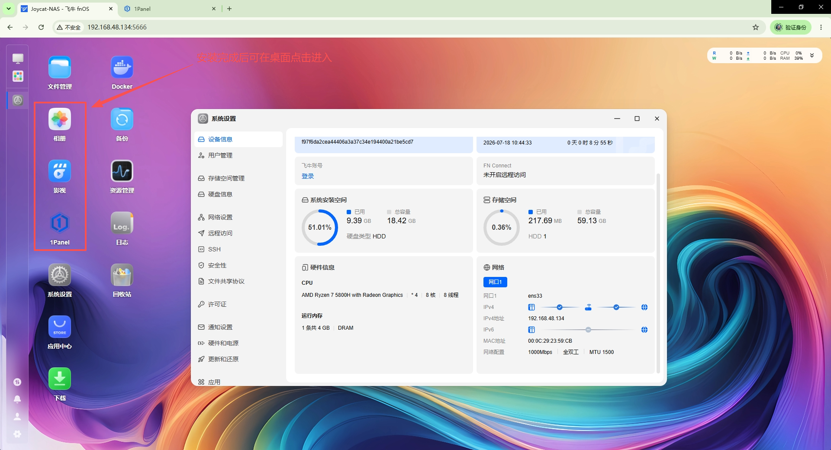Click the 验证身份 profile button
The image size is (831, 450).
[x=790, y=27]
